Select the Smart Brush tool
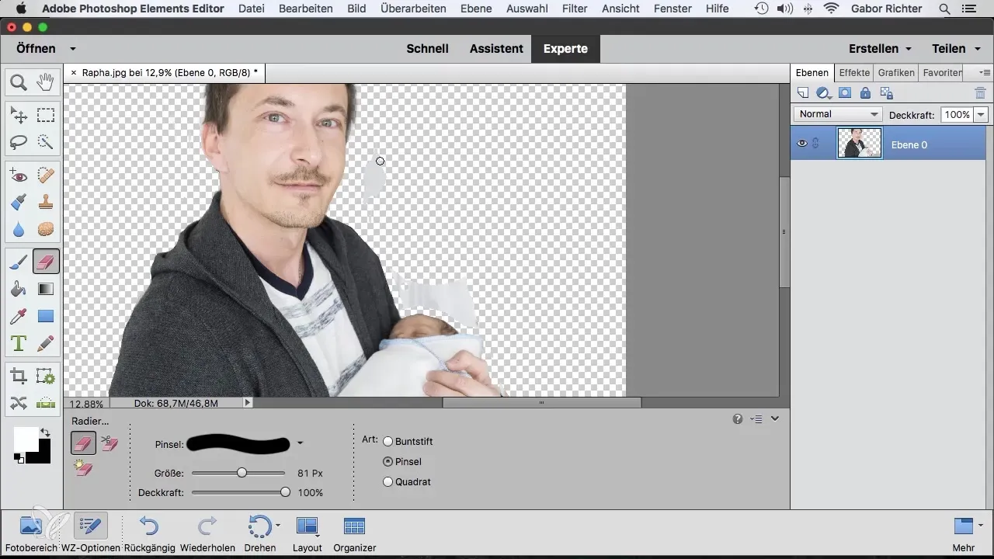The width and height of the screenshot is (994, 559). pyautogui.click(x=19, y=203)
